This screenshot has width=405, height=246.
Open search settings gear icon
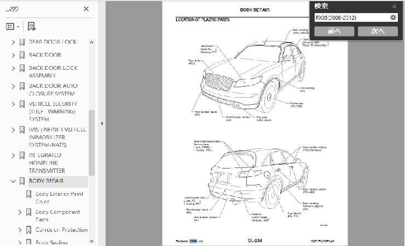(393, 18)
